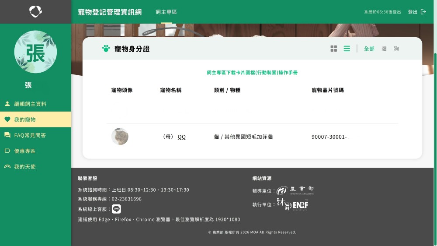
Task: Click the person icon beside 編輯飼主資料
Action: [x=7, y=104]
